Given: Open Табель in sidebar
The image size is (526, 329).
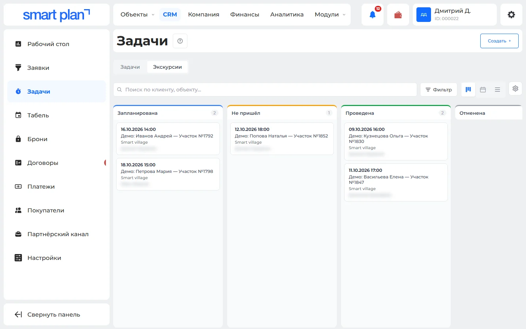Looking at the screenshot, I should pyautogui.click(x=57, y=115).
